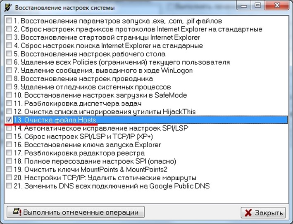Enable checkbox 9 Удаление отладчиков системных процессов
Screen dimensions: 293x224
[x=9, y=87]
